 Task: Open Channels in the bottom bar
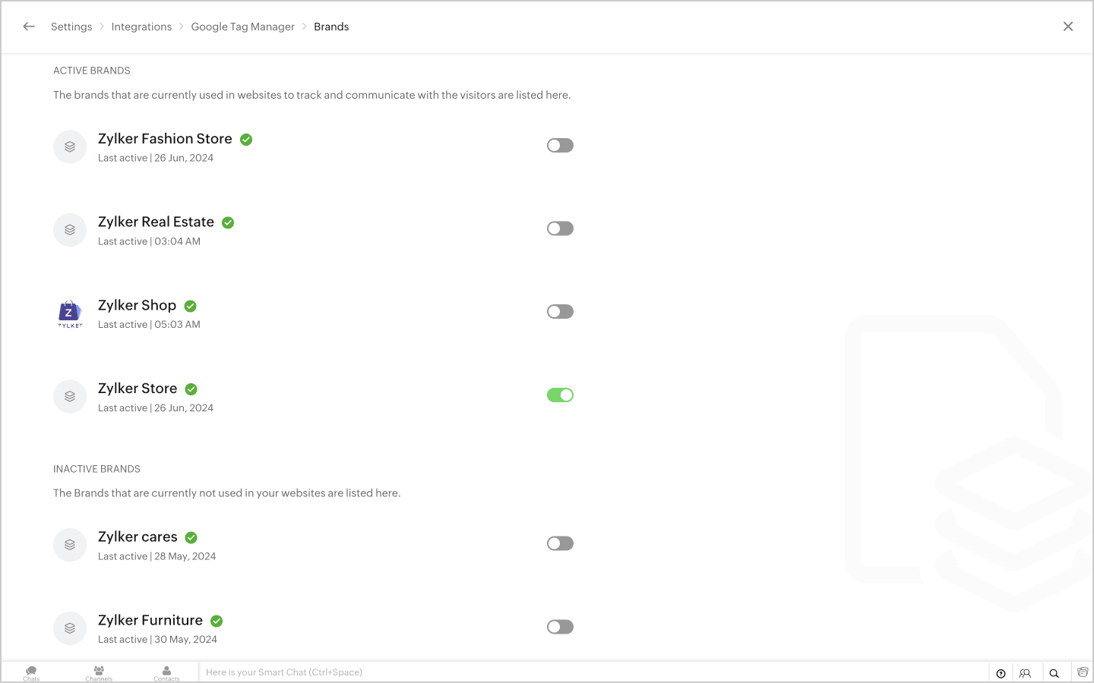click(x=99, y=673)
